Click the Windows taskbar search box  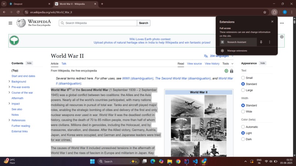coord(118,162)
